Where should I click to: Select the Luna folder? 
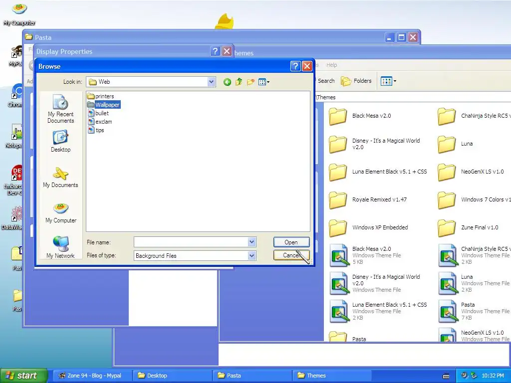(455, 144)
